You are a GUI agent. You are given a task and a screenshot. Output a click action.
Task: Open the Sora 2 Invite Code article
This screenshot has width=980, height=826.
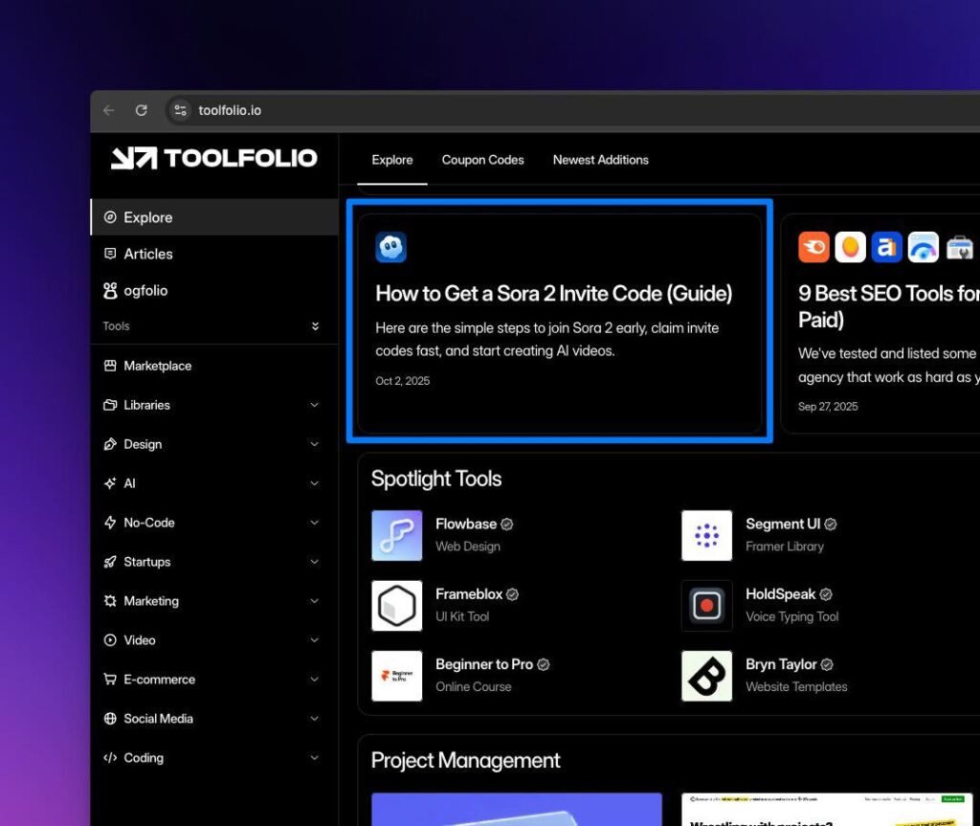[554, 293]
